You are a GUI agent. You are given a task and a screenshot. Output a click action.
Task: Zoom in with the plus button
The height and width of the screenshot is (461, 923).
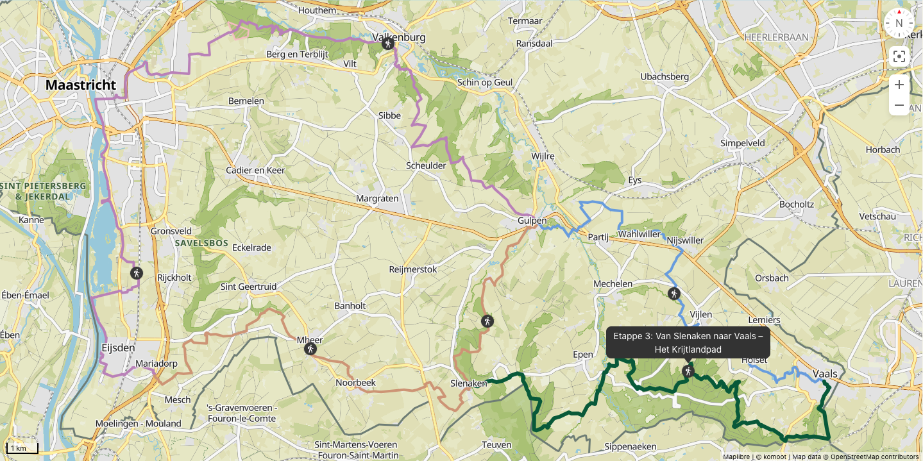point(899,85)
